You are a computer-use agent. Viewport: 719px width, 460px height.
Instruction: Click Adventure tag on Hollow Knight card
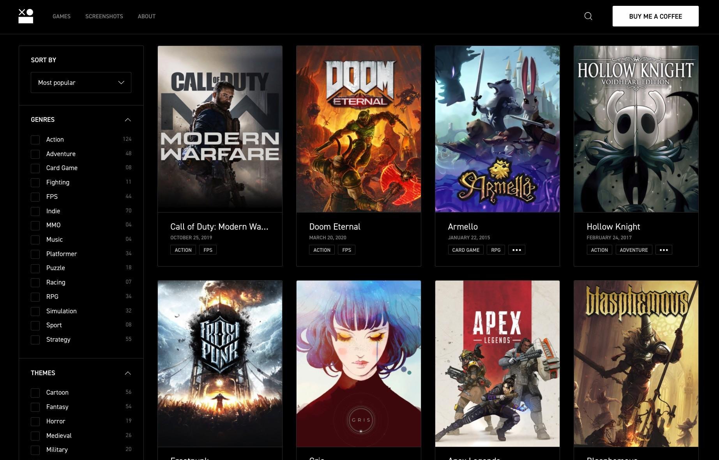tap(634, 250)
